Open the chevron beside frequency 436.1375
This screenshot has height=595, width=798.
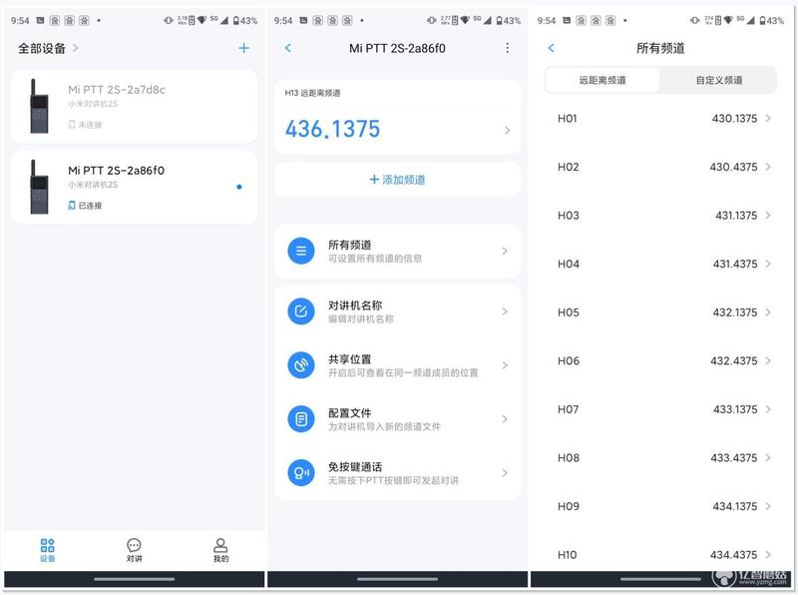[507, 131]
